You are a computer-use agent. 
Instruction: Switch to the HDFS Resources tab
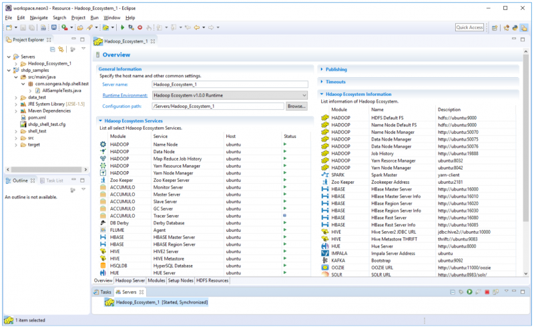point(212,280)
